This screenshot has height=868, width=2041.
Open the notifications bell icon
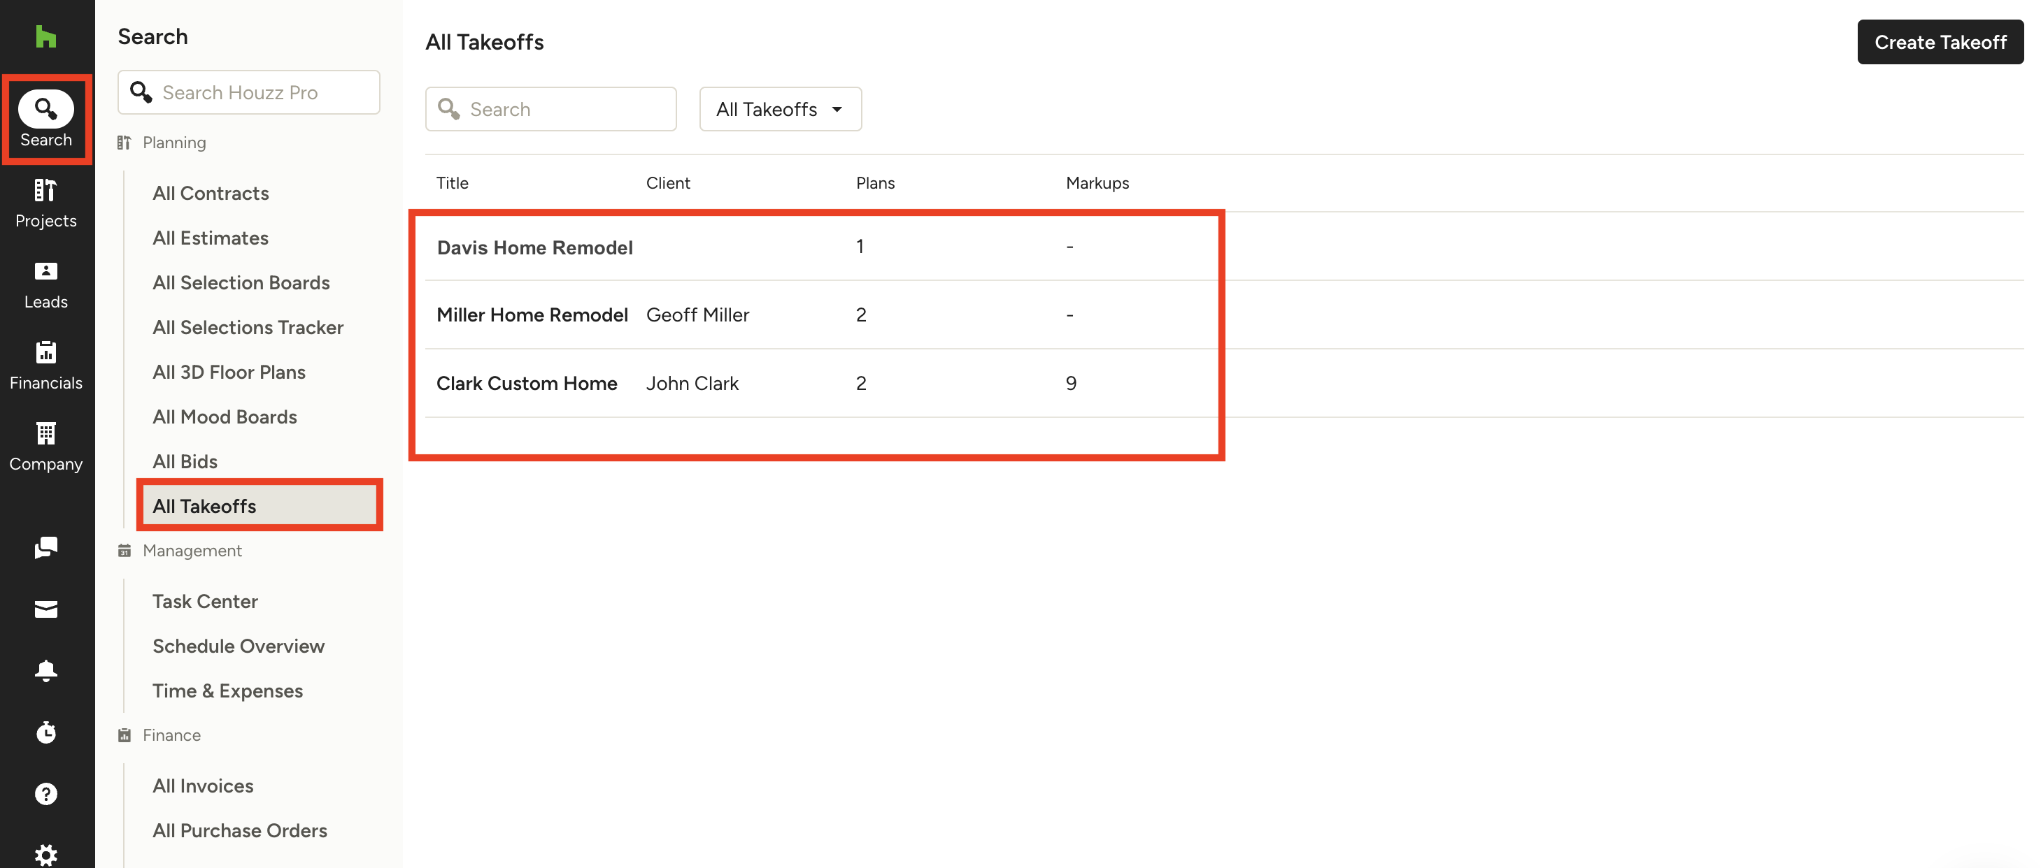46,670
